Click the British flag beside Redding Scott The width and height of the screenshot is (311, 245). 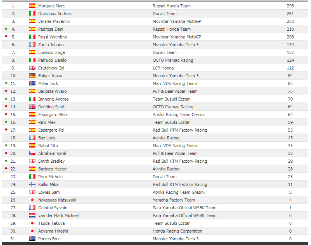32,107
